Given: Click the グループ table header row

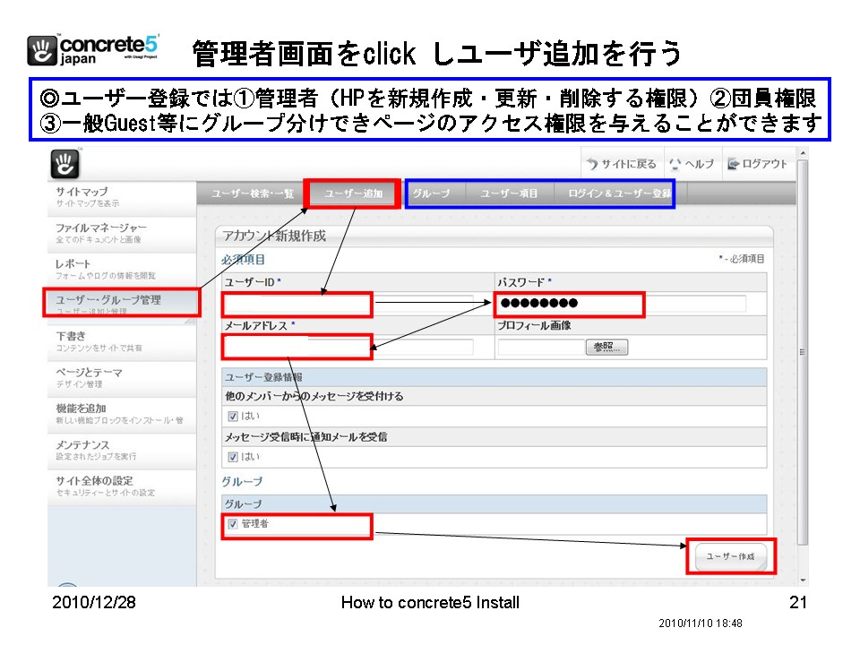Looking at the screenshot, I should tap(494, 504).
